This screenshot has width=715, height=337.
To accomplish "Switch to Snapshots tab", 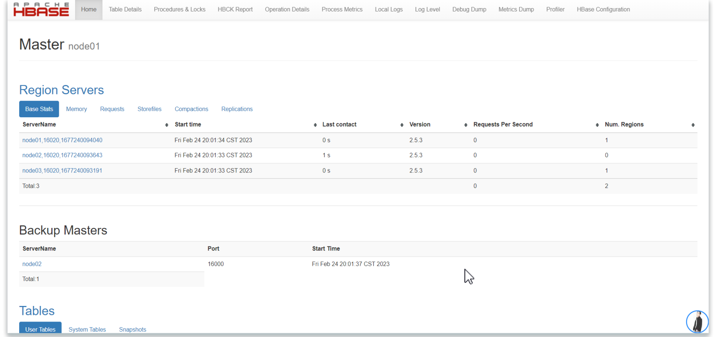I will [x=133, y=329].
